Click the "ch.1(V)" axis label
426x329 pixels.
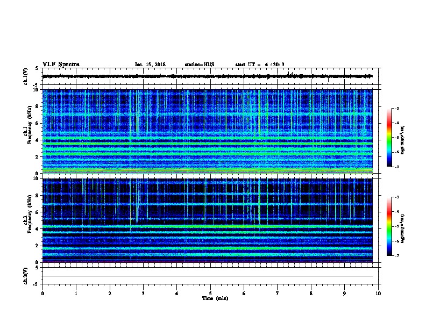(25, 76)
